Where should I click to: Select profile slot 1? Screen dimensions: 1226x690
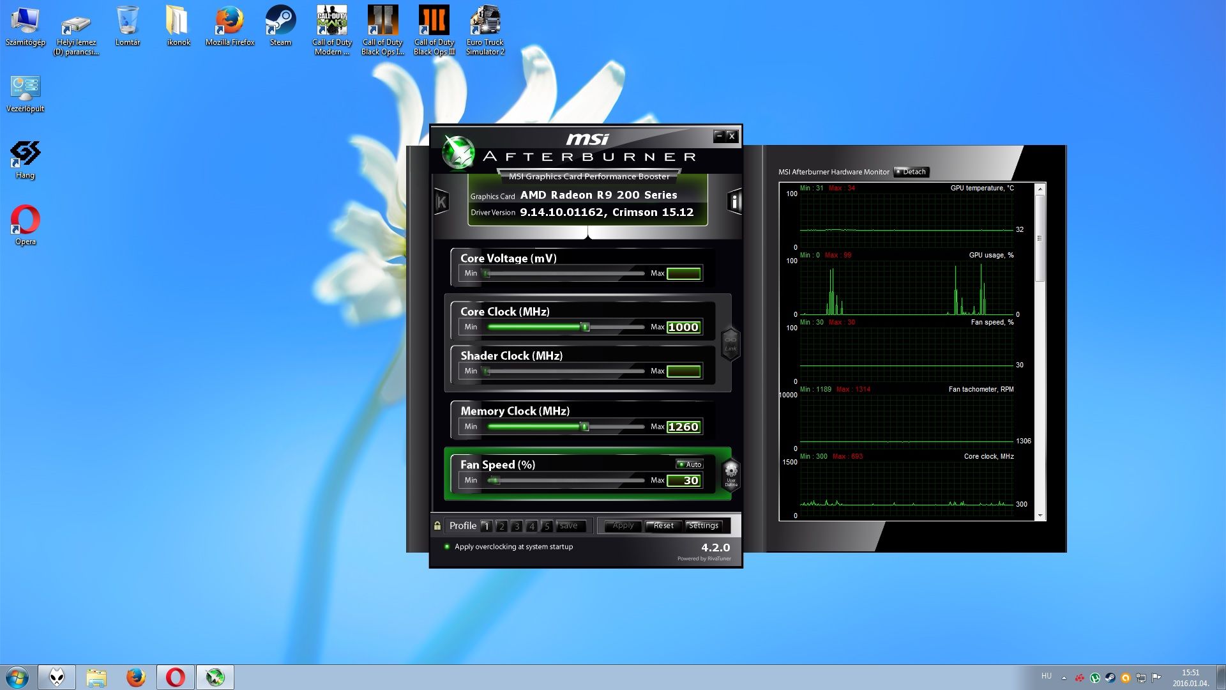coord(487,526)
